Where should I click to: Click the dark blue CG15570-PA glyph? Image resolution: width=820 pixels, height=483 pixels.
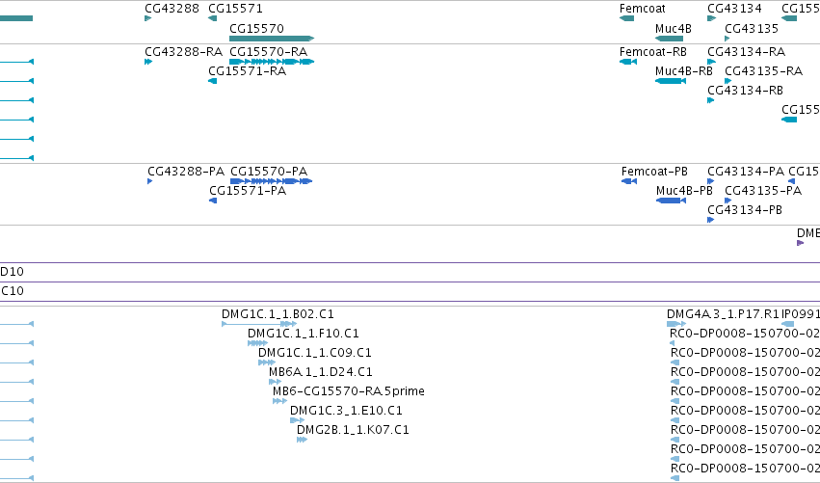click(x=271, y=181)
